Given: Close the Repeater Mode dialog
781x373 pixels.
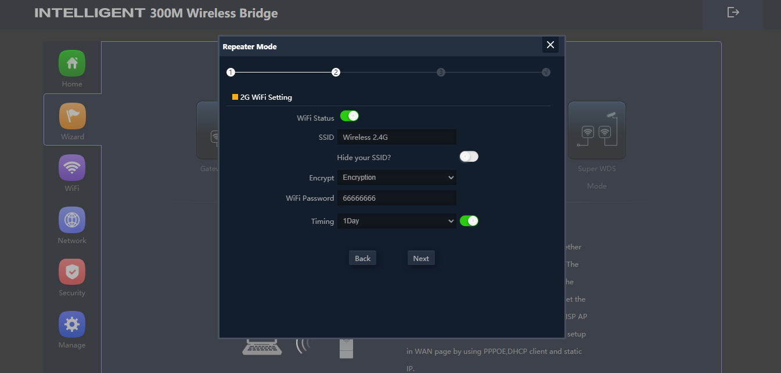Looking at the screenshot, I should click(550, 45).
